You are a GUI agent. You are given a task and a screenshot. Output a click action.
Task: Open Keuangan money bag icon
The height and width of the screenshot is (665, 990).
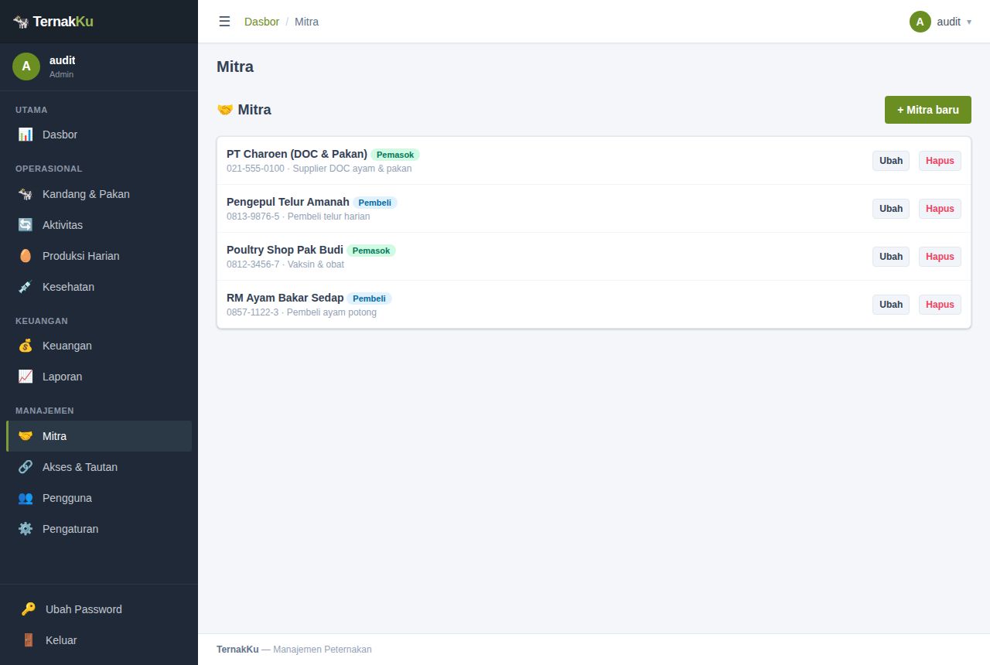click(x=26, y=346)
